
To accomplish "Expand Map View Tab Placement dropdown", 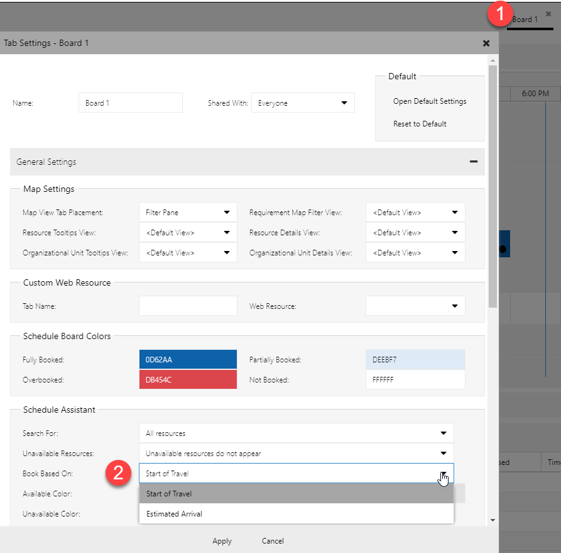I will point(188,213).
